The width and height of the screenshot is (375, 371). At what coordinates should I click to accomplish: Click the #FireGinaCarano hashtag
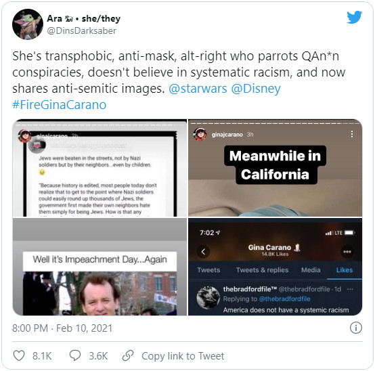click(x=60, y=105)
